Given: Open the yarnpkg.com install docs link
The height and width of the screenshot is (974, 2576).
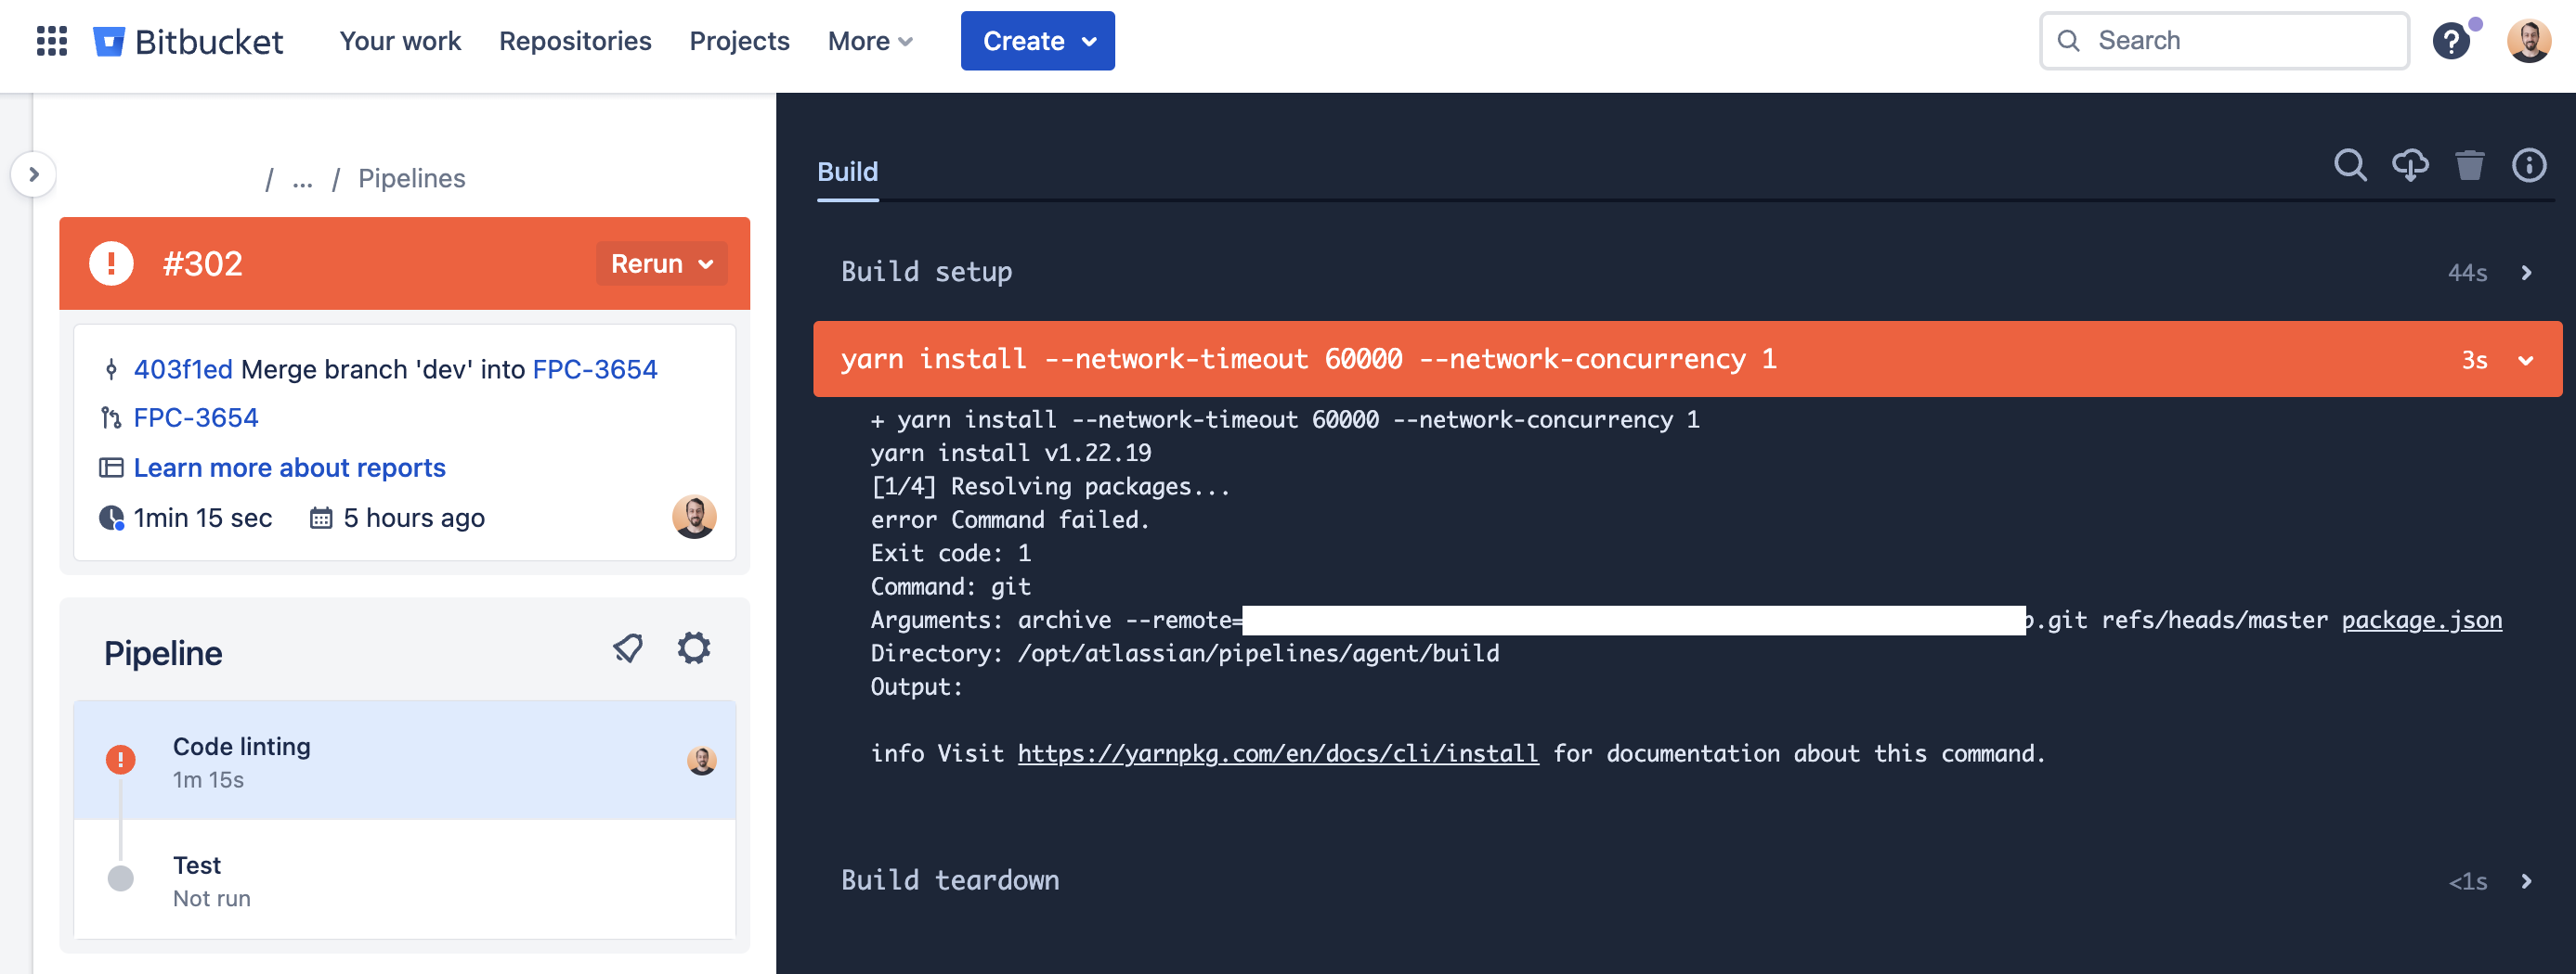Looking at the screenshot, I should tap(1278, 754).
